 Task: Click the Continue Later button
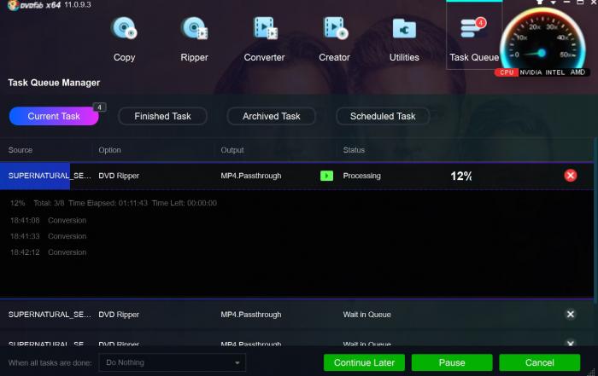point(364,362)
